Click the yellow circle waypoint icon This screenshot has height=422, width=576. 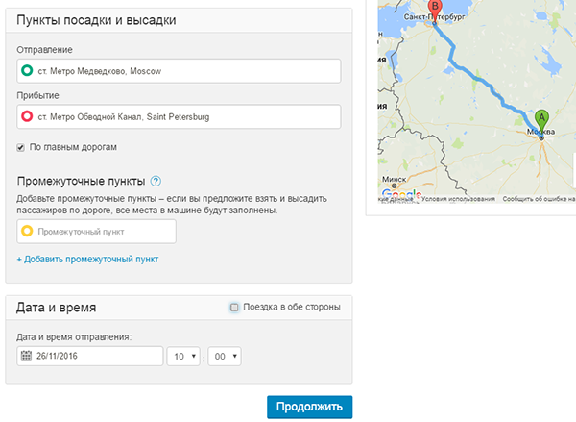pyautogui.click(x=27, y=232)
